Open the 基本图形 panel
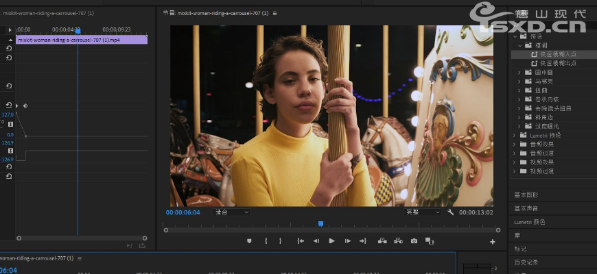This screenshot has height=274, width=597. [526, 195]
